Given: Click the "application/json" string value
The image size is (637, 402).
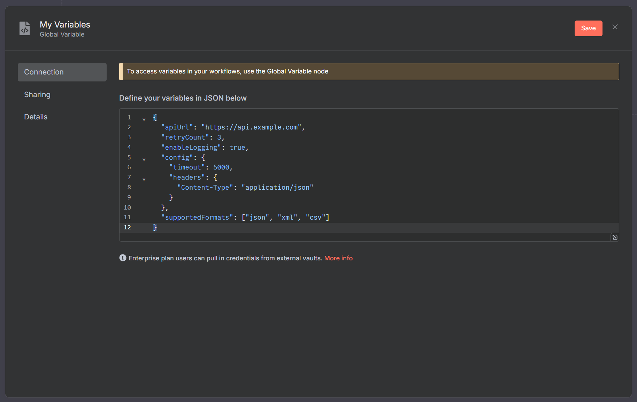Looking at the screenshot, I should pos(277,188).
